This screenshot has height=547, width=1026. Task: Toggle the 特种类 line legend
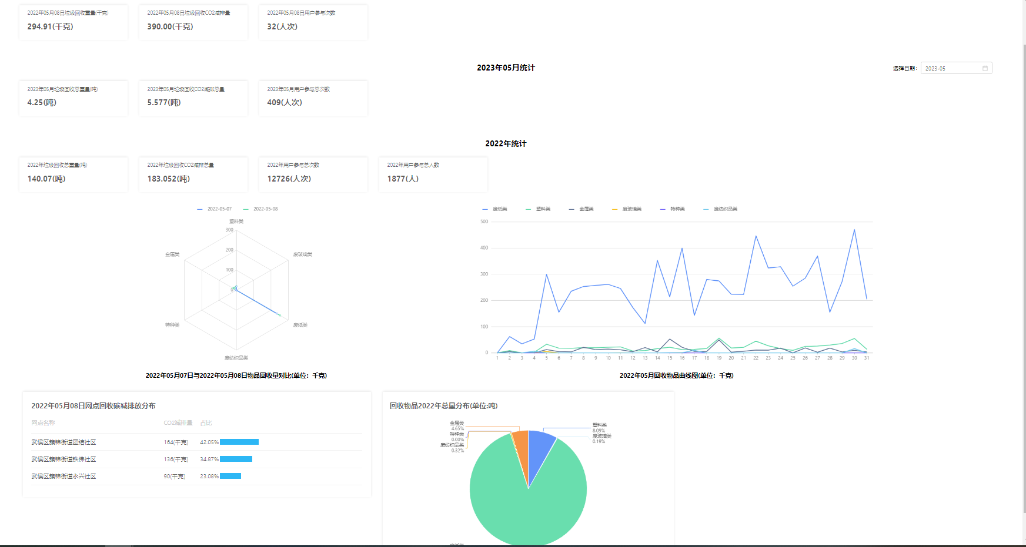pos(673,209)
